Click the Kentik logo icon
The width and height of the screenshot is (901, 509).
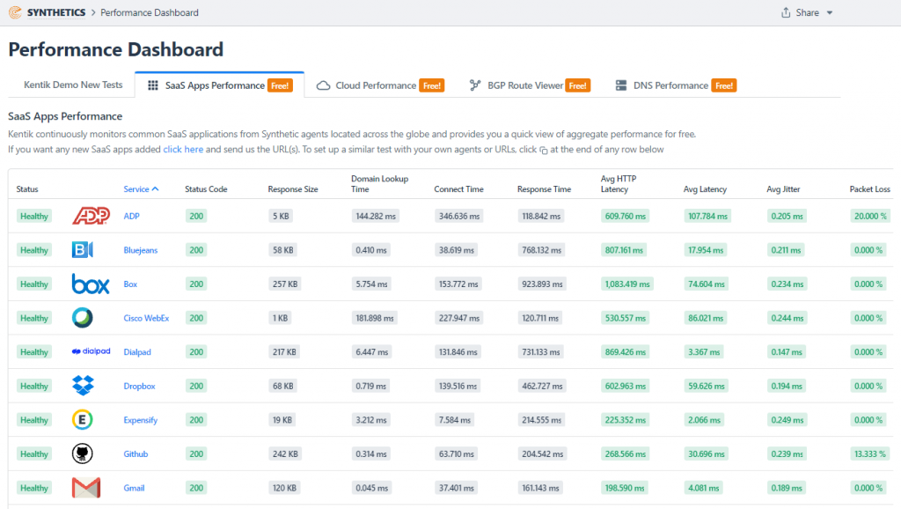tap(15, 12)
